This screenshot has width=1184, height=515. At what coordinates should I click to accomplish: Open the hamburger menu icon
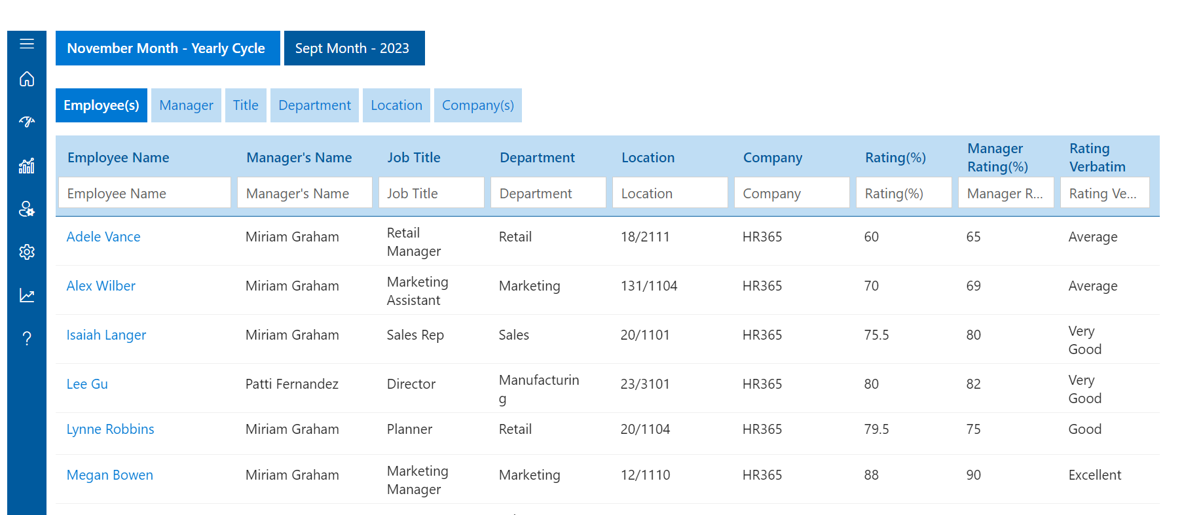pos(27,44)
